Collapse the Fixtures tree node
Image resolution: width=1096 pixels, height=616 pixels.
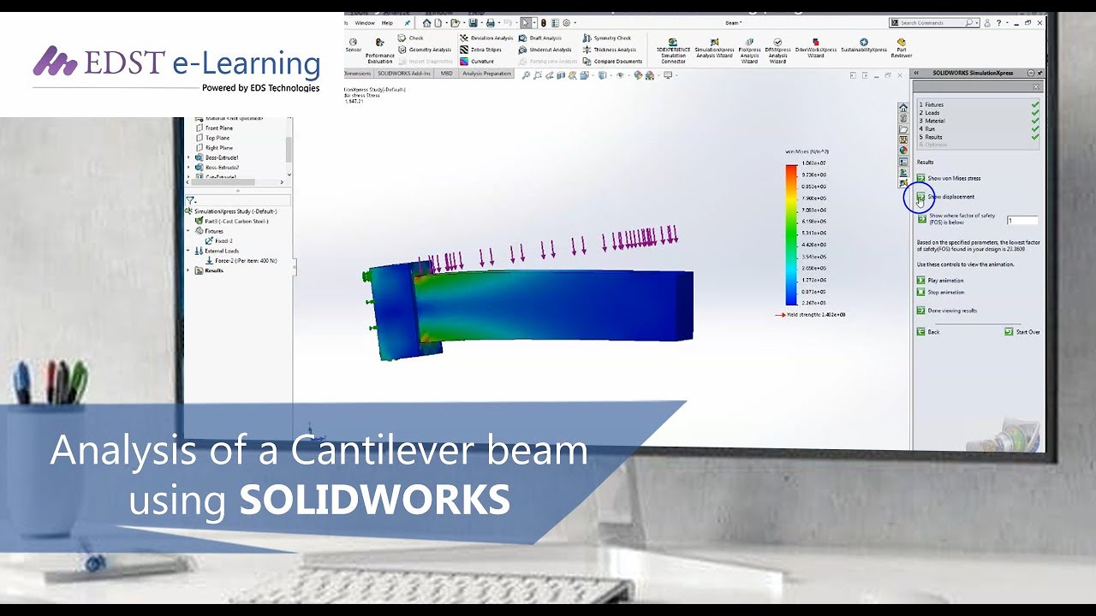189,231
